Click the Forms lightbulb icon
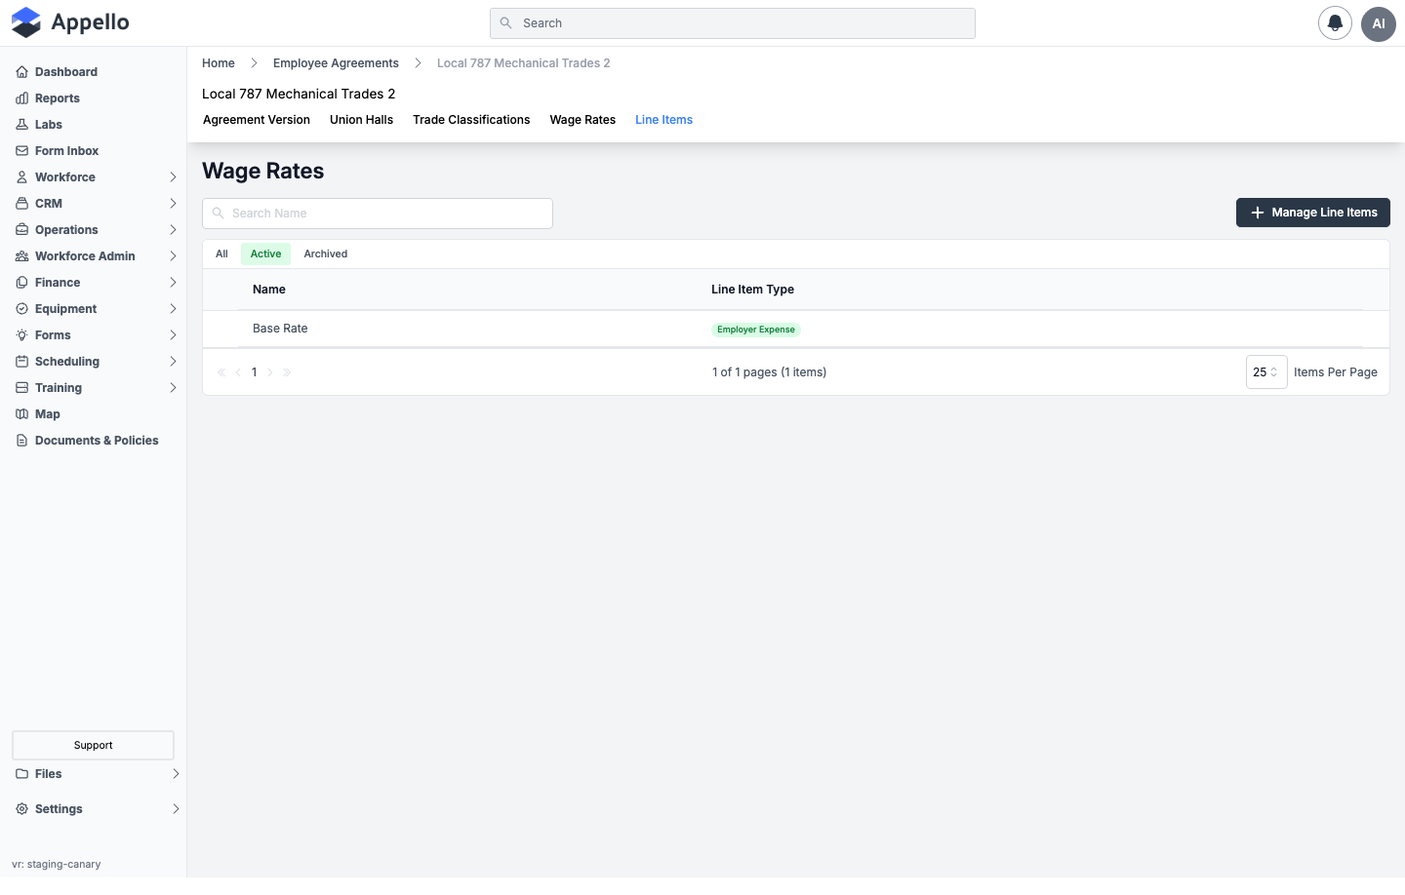1405x895 pixels. 21,335
